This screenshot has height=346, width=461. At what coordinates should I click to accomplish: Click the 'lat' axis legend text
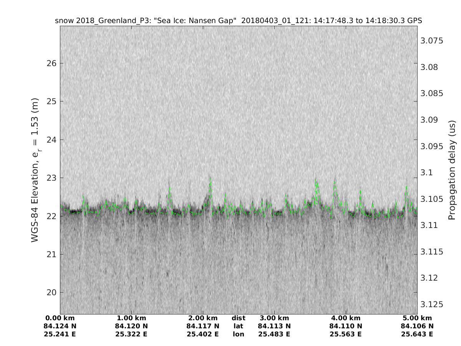pos(238,326)
